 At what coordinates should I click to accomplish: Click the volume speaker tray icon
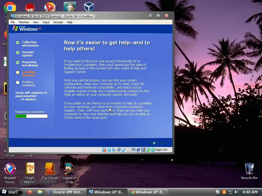(x=236, y=192)
